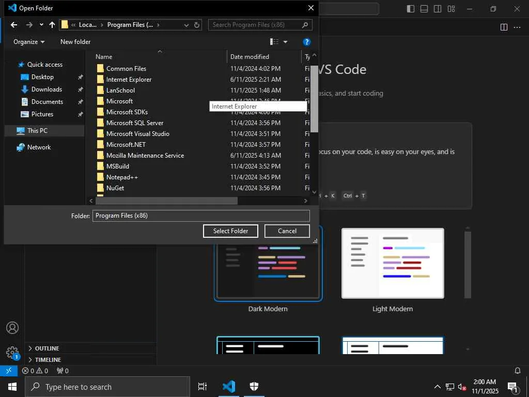Open recent locations dropdown arrow
Image resolution: width=529 pixels, height=397 pixels.
click(x=41, y=25)
